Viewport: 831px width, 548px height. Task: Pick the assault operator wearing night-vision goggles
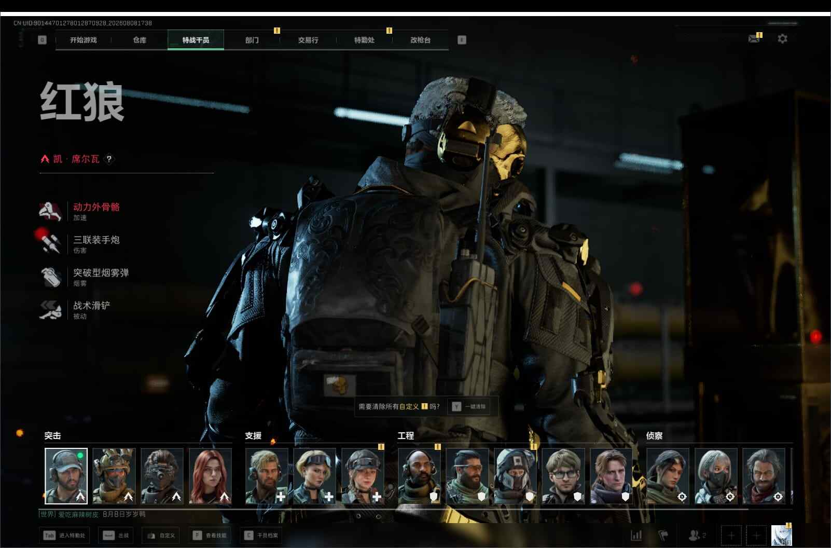[162, 476]
